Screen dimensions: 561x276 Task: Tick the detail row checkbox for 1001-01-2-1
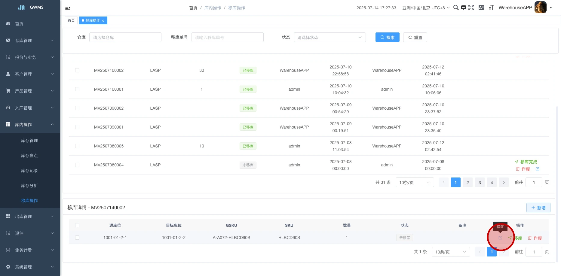pyautogui.click(x=77, y=238)
